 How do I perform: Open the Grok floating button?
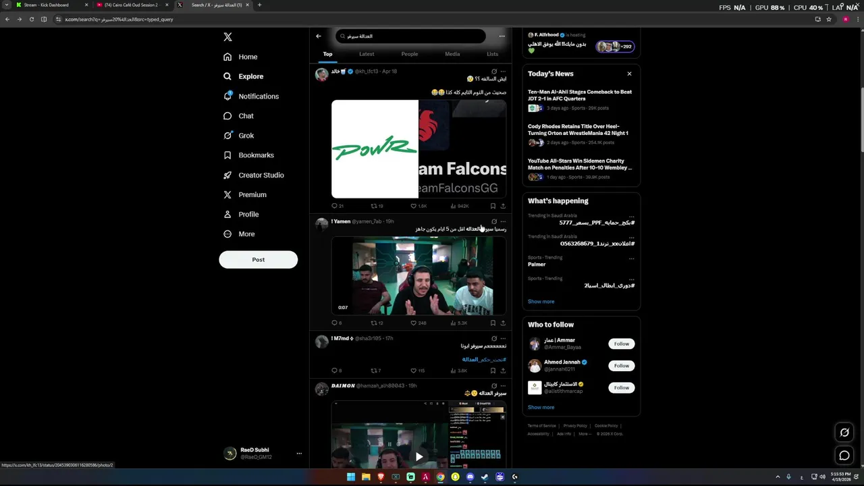(844, 433)
